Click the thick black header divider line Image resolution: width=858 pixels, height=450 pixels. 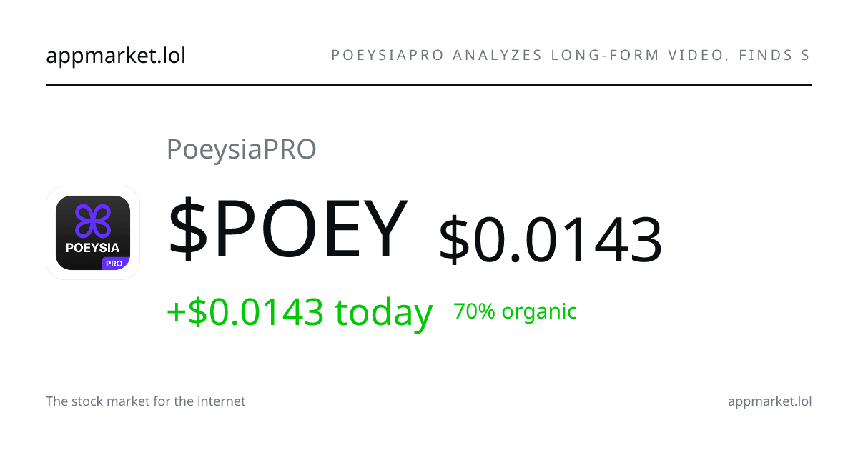point(429,84)
